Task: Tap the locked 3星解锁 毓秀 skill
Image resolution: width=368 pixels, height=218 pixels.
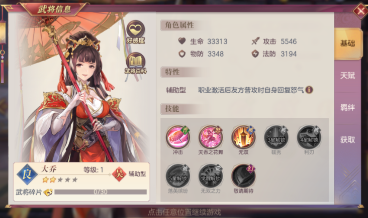Action: 276,137
